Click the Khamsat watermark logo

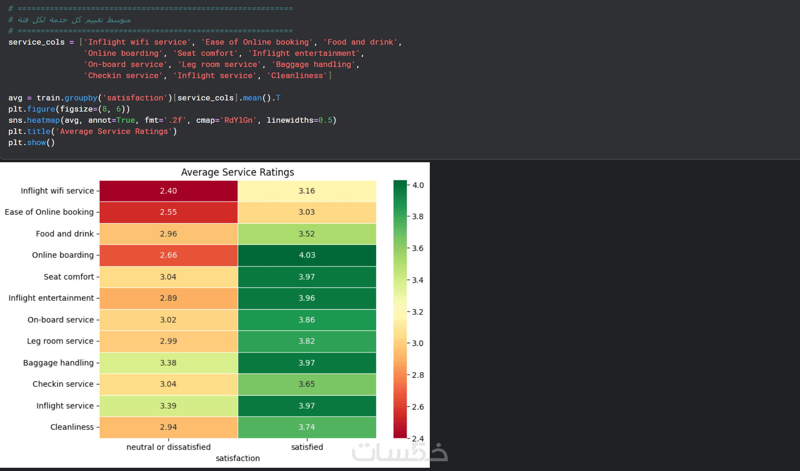(400, 452)
